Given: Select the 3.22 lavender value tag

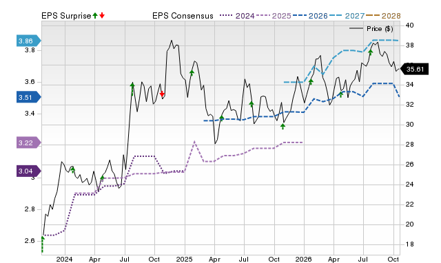Looking at the screenshot, I should click(x=29, y=143).
